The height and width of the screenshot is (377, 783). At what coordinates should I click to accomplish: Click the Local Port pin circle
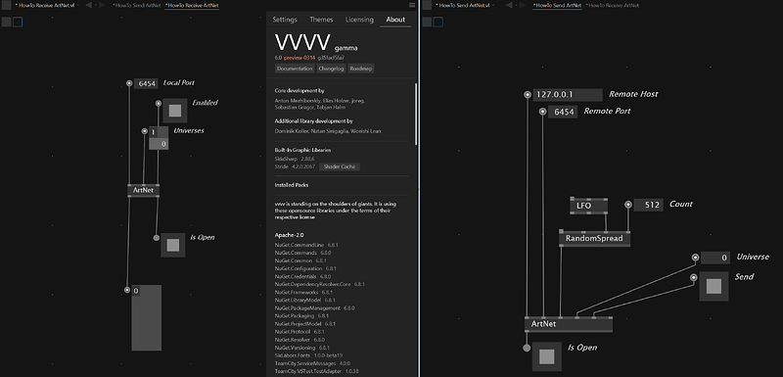(129, 83)
